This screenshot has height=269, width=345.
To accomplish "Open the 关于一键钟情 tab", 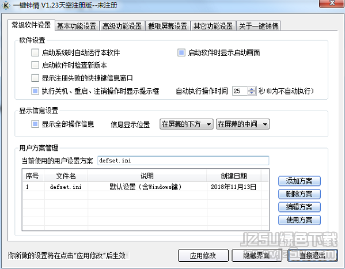I will point(259,26).
